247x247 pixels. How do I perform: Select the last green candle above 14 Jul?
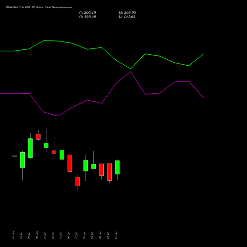point(117,167)
